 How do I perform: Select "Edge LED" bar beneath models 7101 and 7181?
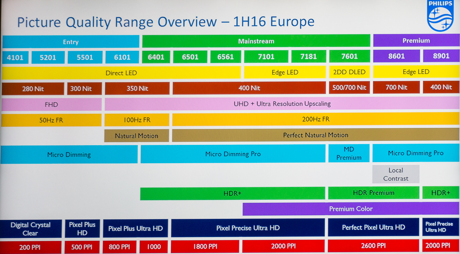(285, 72)
